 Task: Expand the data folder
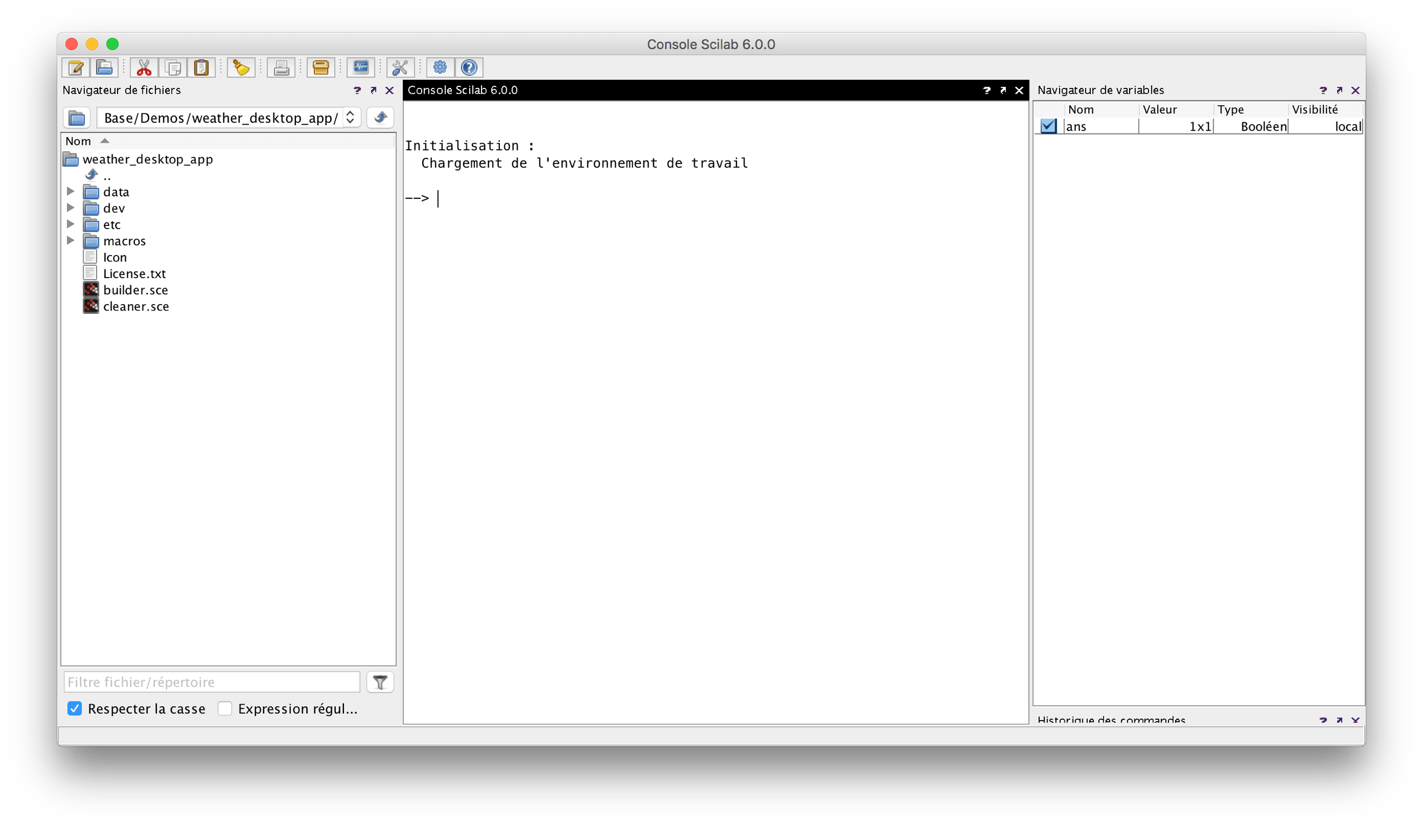point(71,191)
